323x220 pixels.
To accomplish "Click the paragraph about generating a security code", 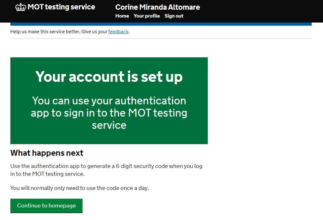I will pyautogui.click(x=106, y=170).
